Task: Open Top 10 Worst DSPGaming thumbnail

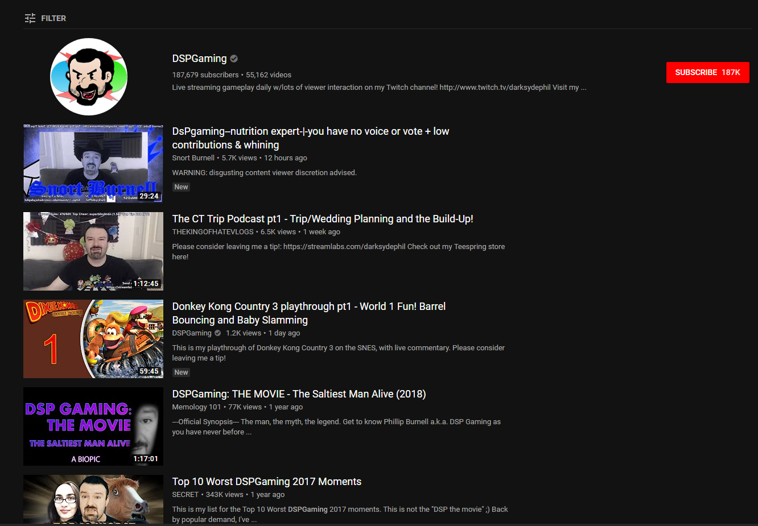Action: 93,499
